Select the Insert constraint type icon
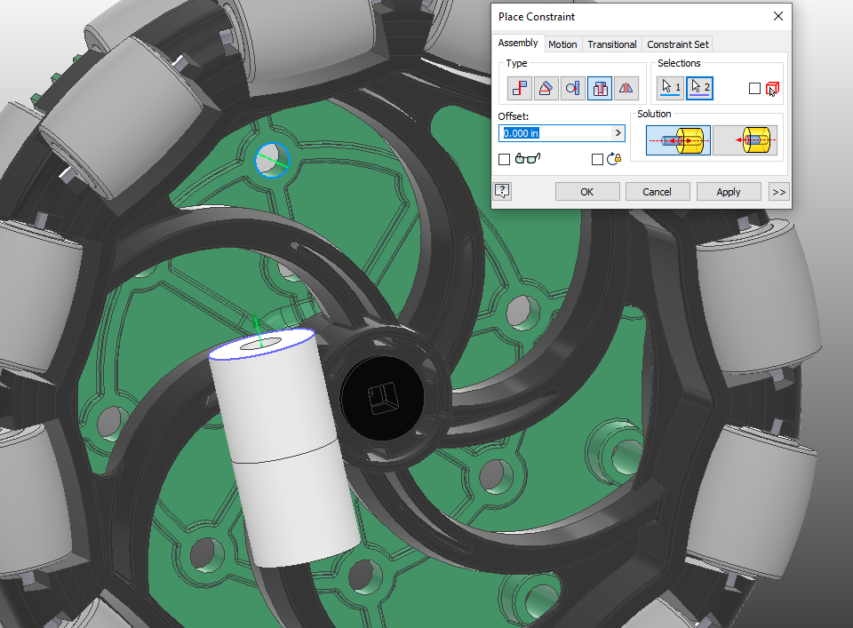The image size is (853, 628). (x=600, y=88)
